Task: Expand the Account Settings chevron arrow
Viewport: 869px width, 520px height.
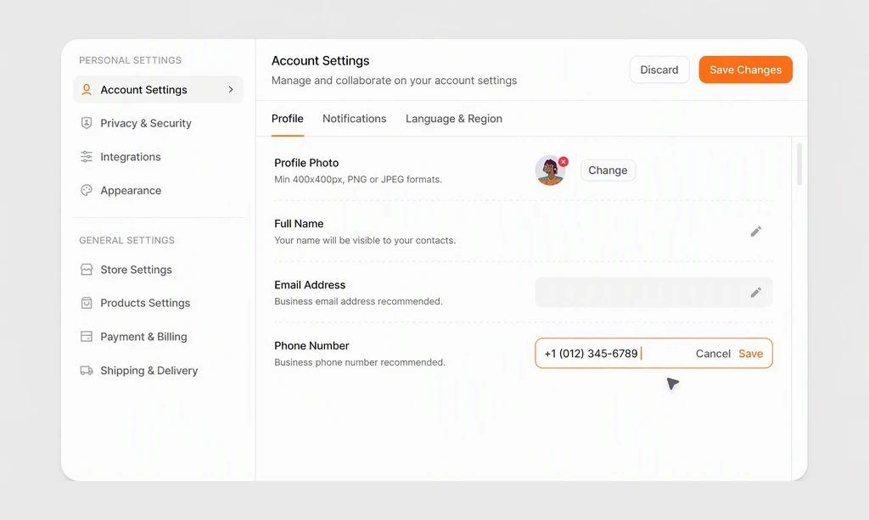Action: pyautogui.click(x=231, y=90)
